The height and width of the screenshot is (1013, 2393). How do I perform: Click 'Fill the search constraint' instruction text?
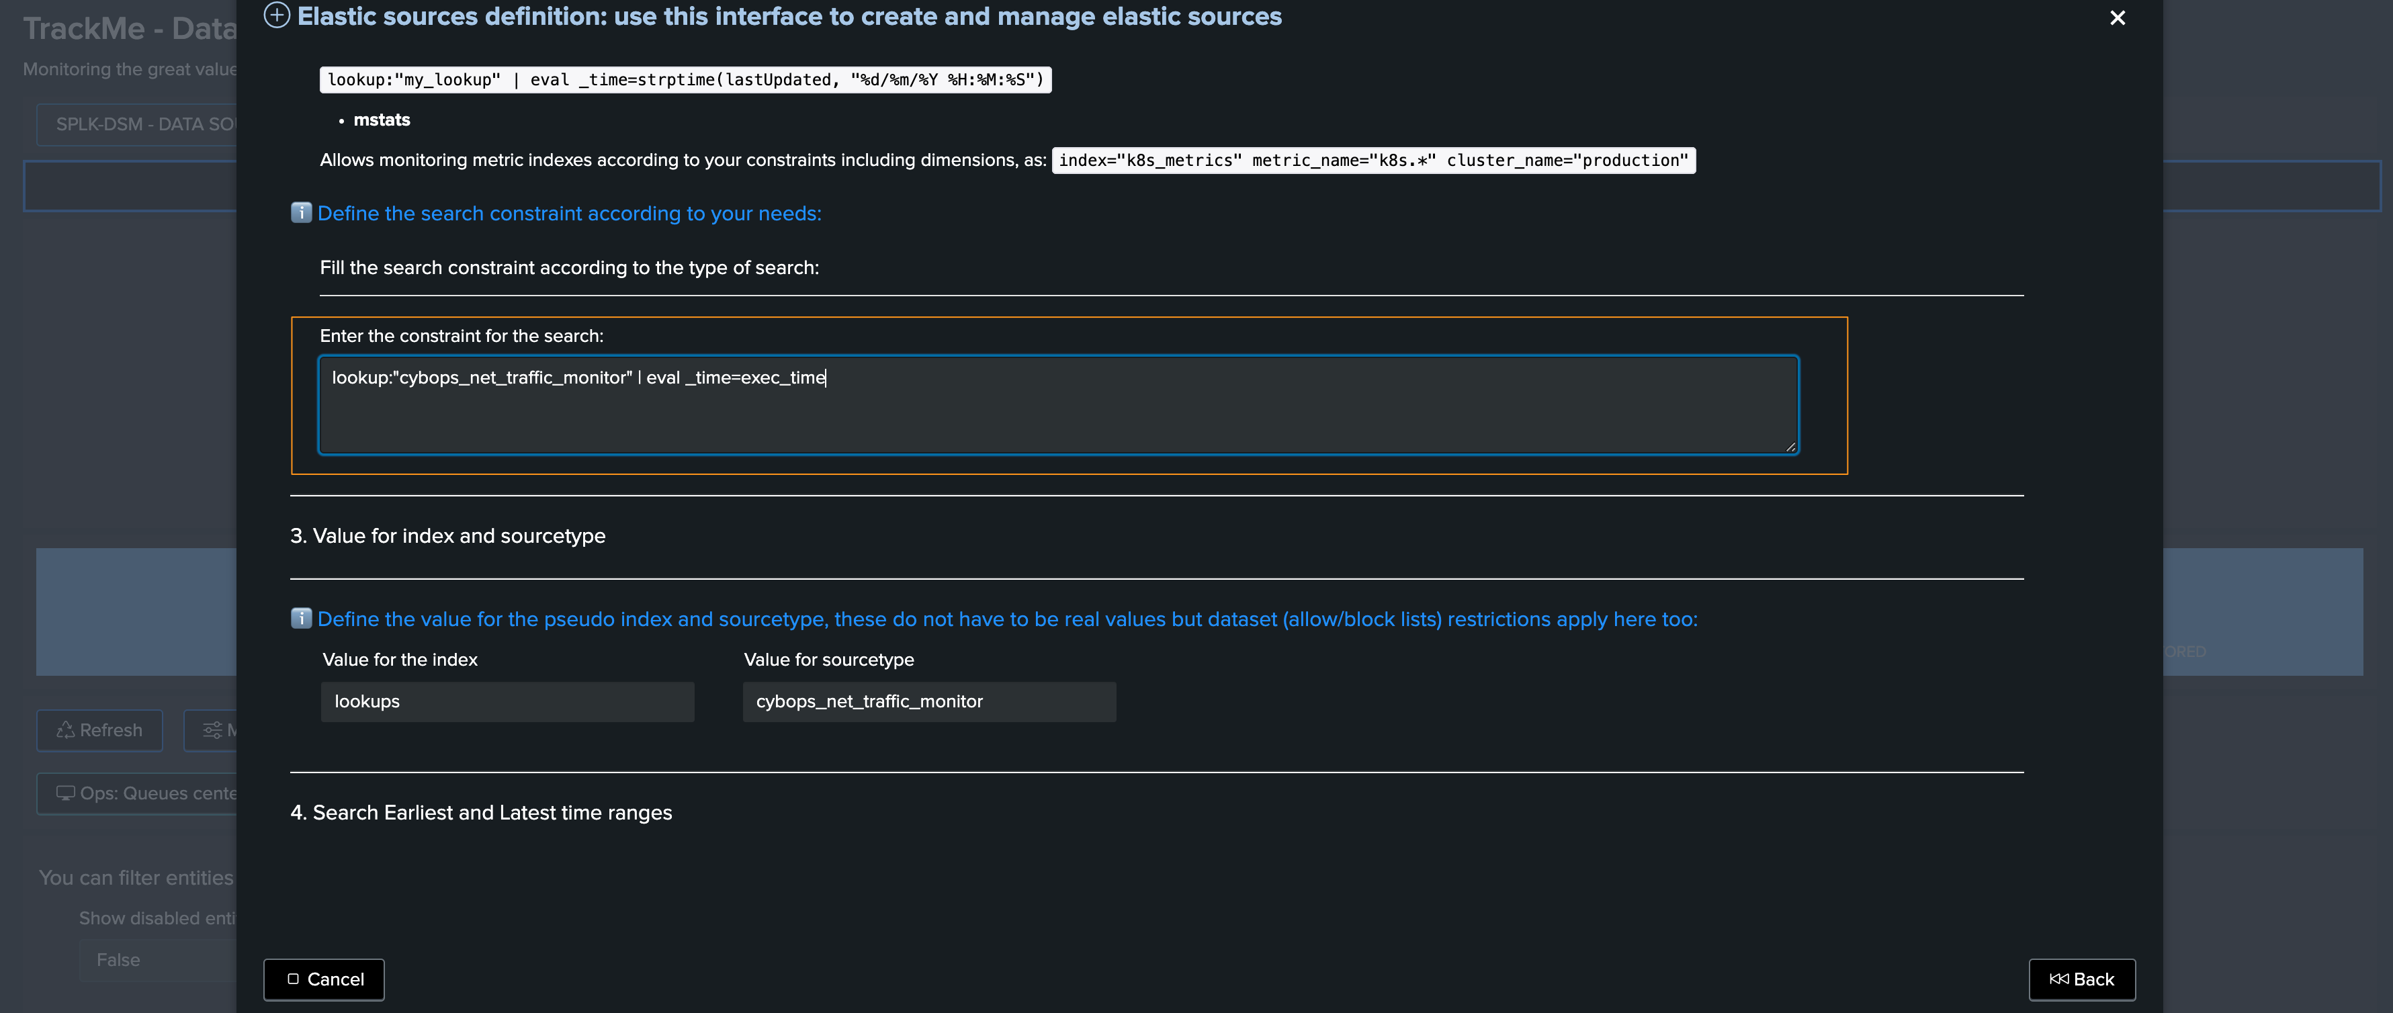[570, 268]
